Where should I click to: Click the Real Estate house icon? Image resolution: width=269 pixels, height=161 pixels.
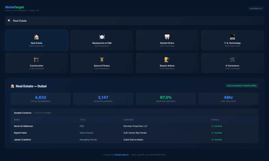point(36,37)
